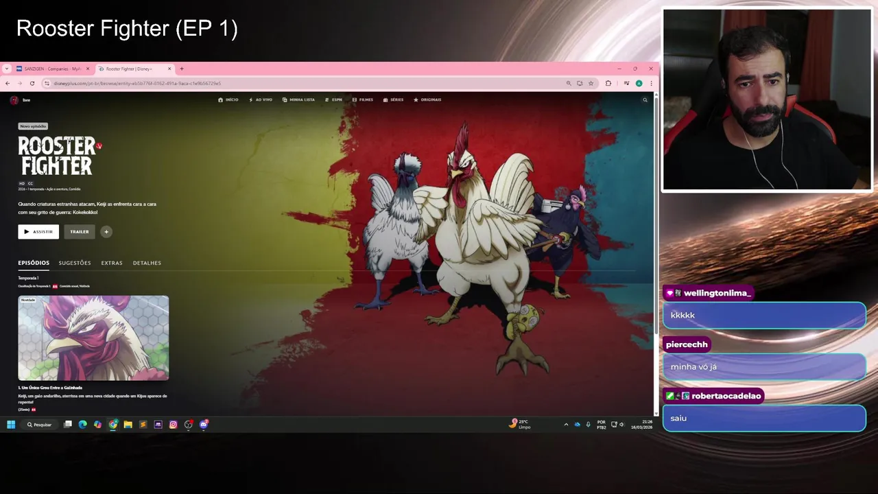Expand hidden system tray icons chevron
Screen dimensions: 878x494
click(x=566, y=425)
